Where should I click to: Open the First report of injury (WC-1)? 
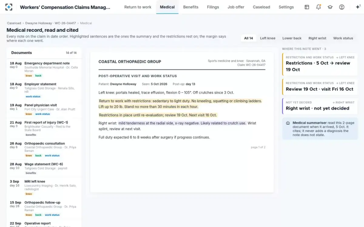pos(44,128)
